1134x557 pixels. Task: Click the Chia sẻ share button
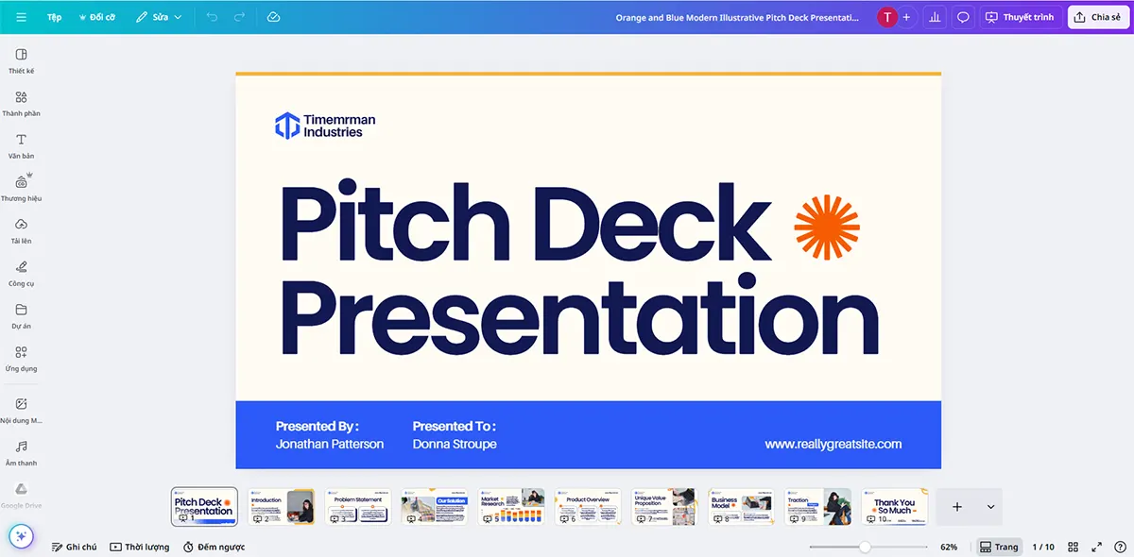1098,17
